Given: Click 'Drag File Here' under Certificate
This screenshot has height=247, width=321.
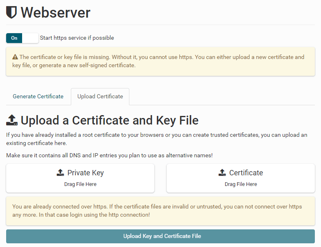Looking at the screenshot, I should click(241, 184).
